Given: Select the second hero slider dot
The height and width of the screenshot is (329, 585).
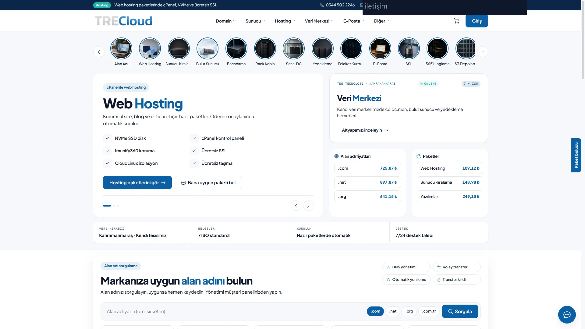Looking at the screenshot, I should [x=114, y=206].
